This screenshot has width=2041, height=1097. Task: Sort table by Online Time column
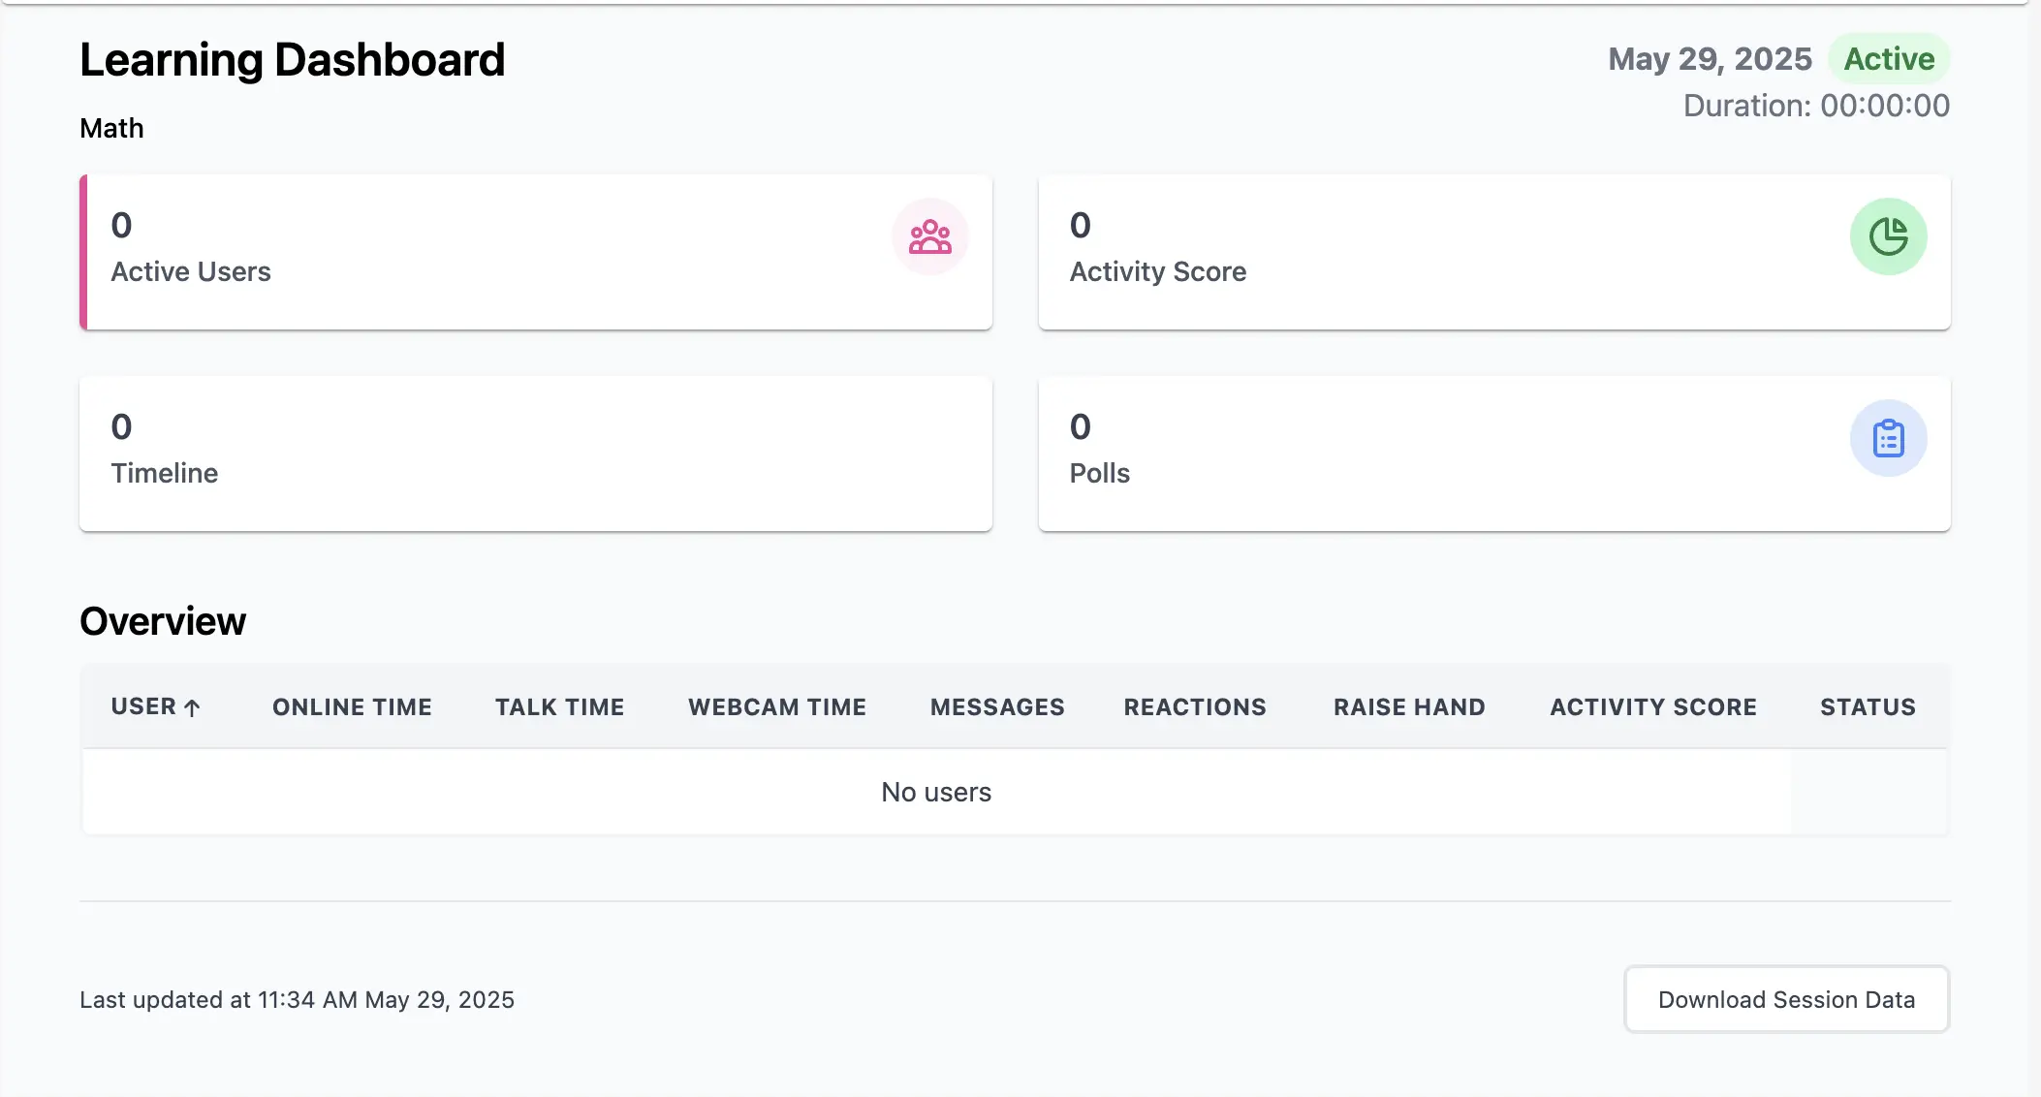point(352,707)
